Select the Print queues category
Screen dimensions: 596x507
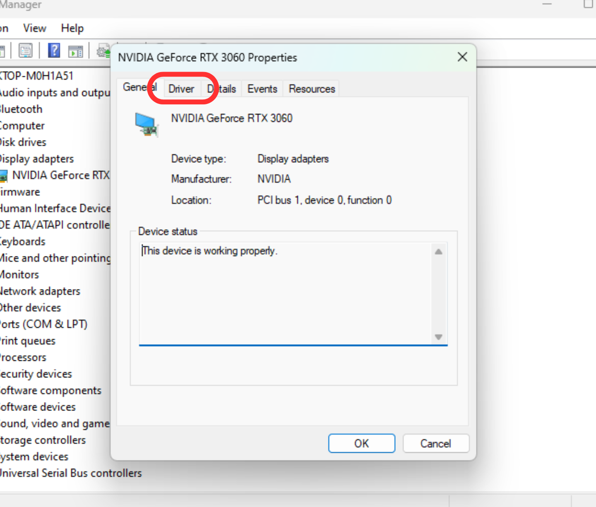click(x=27, y=340)
